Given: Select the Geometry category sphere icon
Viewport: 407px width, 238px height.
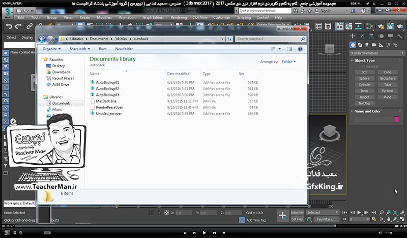Looking at the screenshot, I should coord(353,45).
